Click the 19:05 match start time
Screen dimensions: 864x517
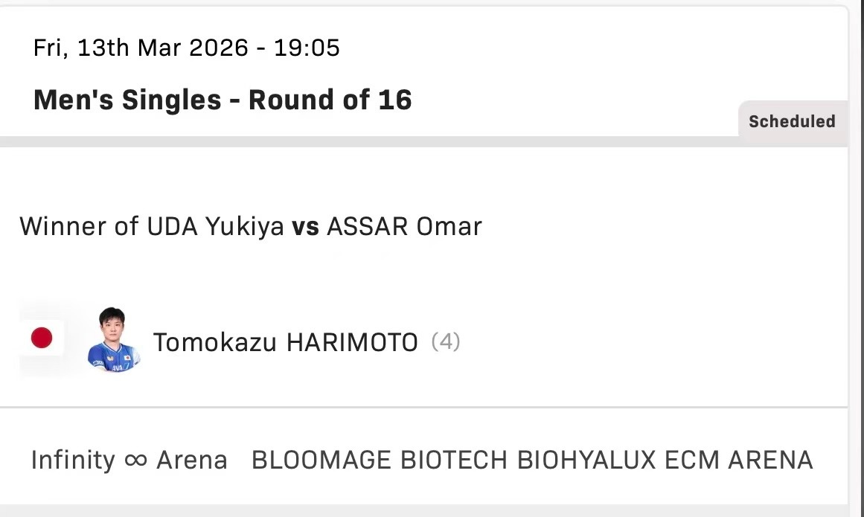coord(307,48)
